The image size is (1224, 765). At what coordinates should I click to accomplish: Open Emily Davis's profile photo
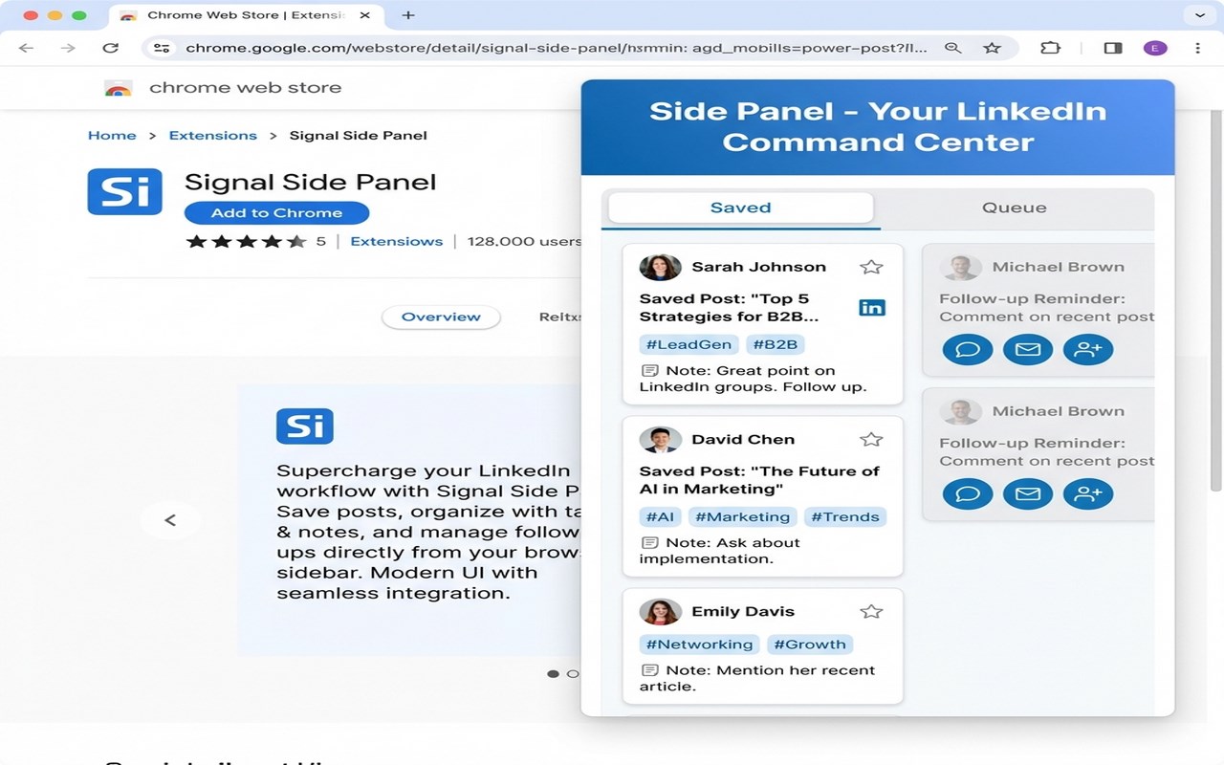point(660,611)
